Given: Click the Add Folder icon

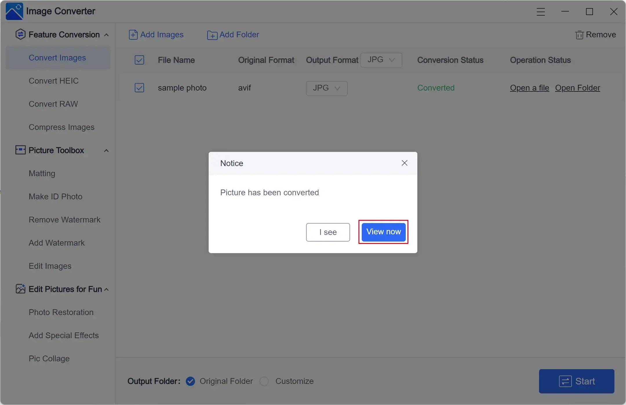Looking at the screenshot, I should [212, 35].
